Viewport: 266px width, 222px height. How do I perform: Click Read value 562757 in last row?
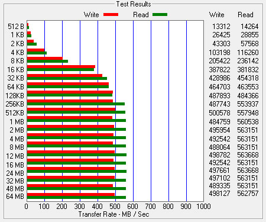tap(248, 194)
